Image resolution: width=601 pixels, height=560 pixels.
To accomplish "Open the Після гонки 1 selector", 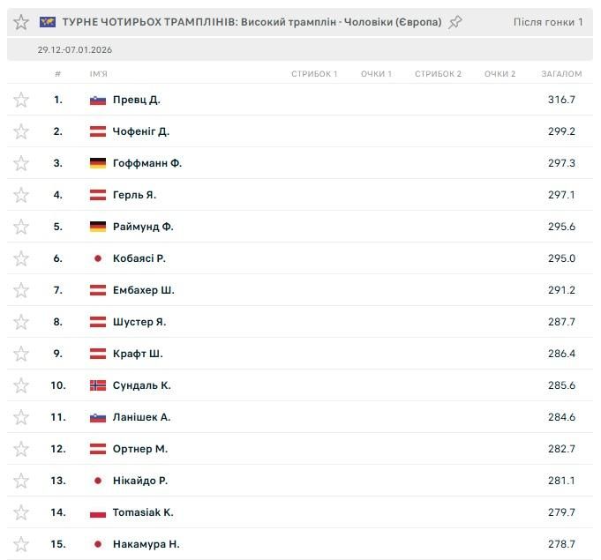I will [547, 22].
